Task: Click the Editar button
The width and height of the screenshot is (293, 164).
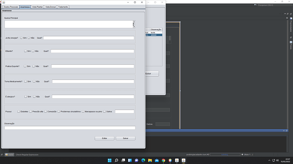Action: (104, 138)
